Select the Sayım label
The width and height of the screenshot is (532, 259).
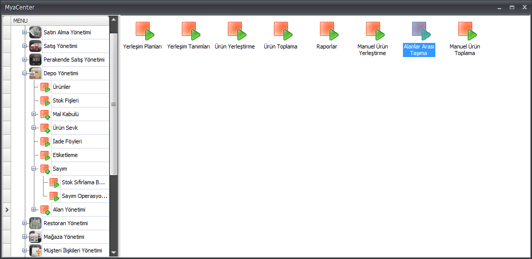click(x=60, y=169)
